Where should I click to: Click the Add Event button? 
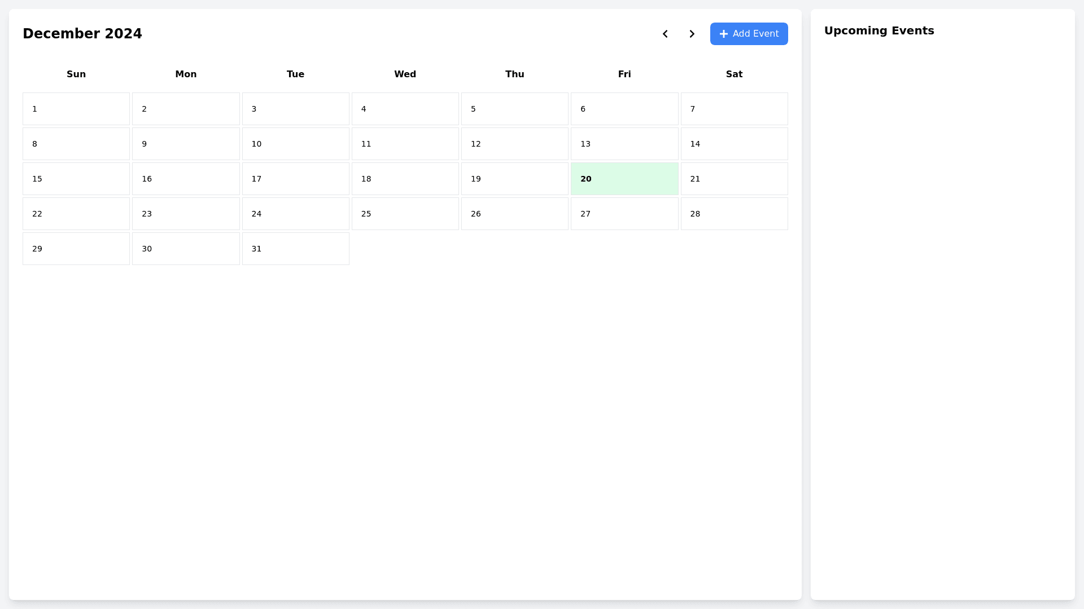749,34
